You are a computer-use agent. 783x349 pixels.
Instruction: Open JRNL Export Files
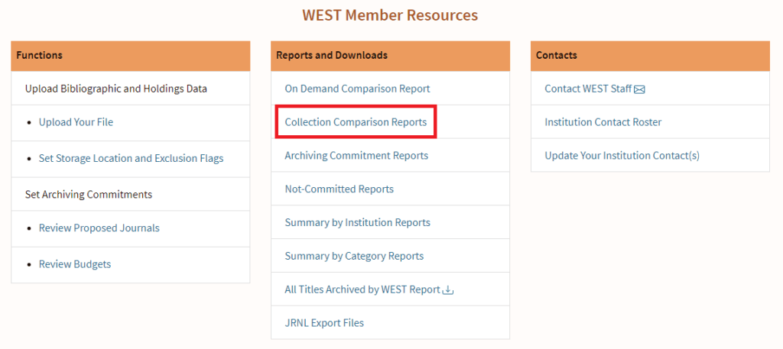click(x=324, y=322)
